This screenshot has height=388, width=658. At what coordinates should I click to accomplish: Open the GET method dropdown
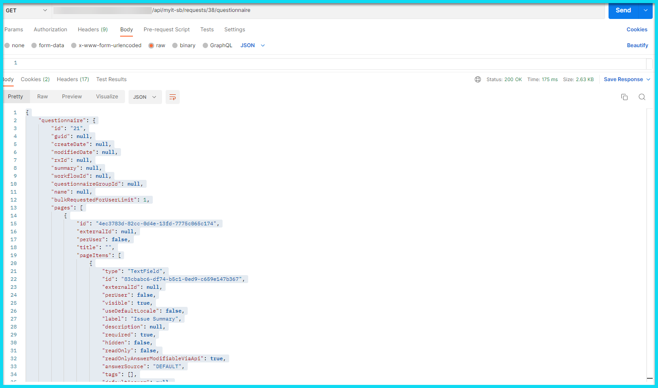pyautogui.click(x=26, y=10)
